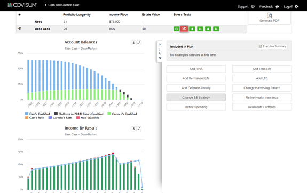
Task: Toggle Cam's Roth legend swatch
Action: click(x=27, y=118)
